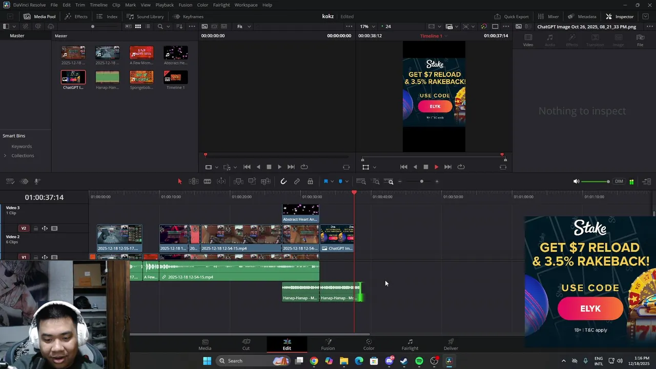The height and width of the screenshot is (369, 656).
Task: Click the Insert Clip icon
Action: click(x=238, y=181)
